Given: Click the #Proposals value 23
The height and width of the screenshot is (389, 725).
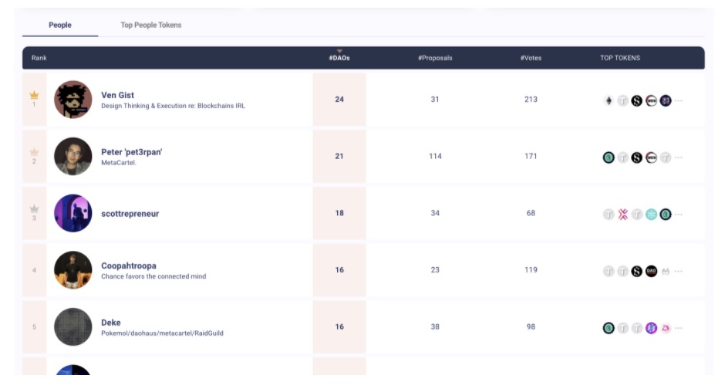Looking at the screenshot, I should pos(435,270).
